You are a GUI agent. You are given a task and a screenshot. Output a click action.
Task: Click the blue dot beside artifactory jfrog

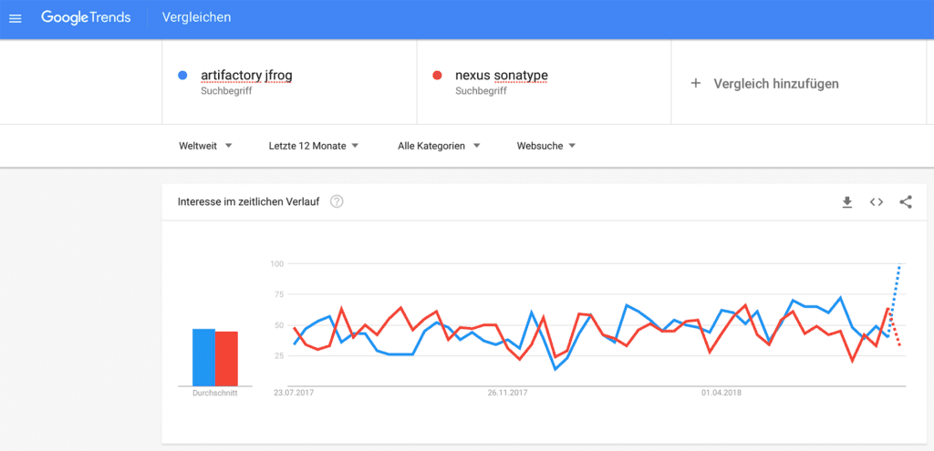183,75
